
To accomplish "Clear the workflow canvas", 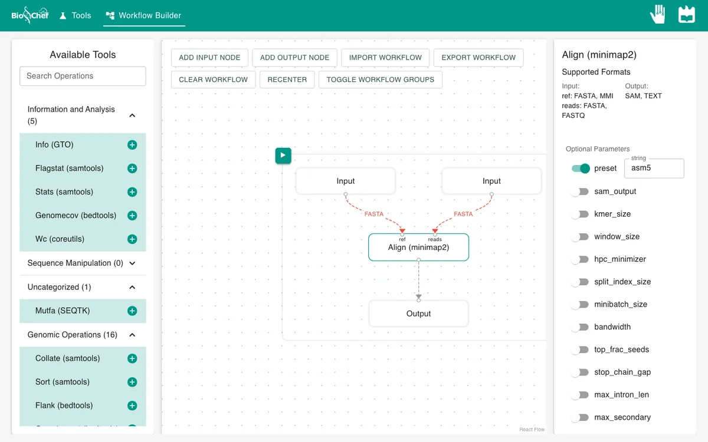I will (x=214, y=80).
